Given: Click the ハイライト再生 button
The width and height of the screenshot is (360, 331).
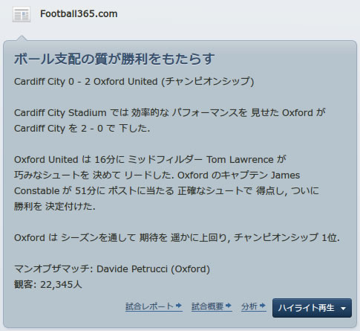Looking at the screenshot, I should pos(312,308).
